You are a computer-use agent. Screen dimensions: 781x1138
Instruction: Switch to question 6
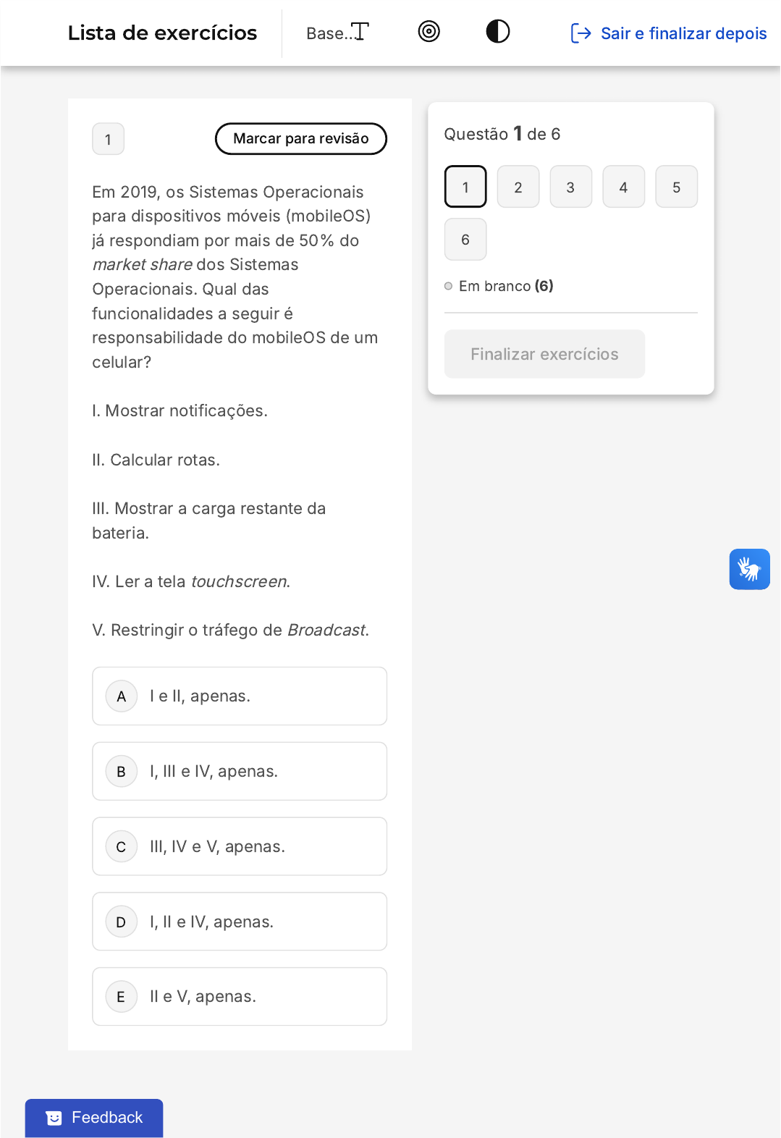click(x=465, y=240)
